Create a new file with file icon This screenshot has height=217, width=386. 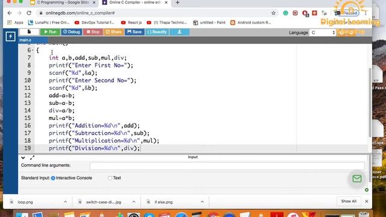pos(30,32)
